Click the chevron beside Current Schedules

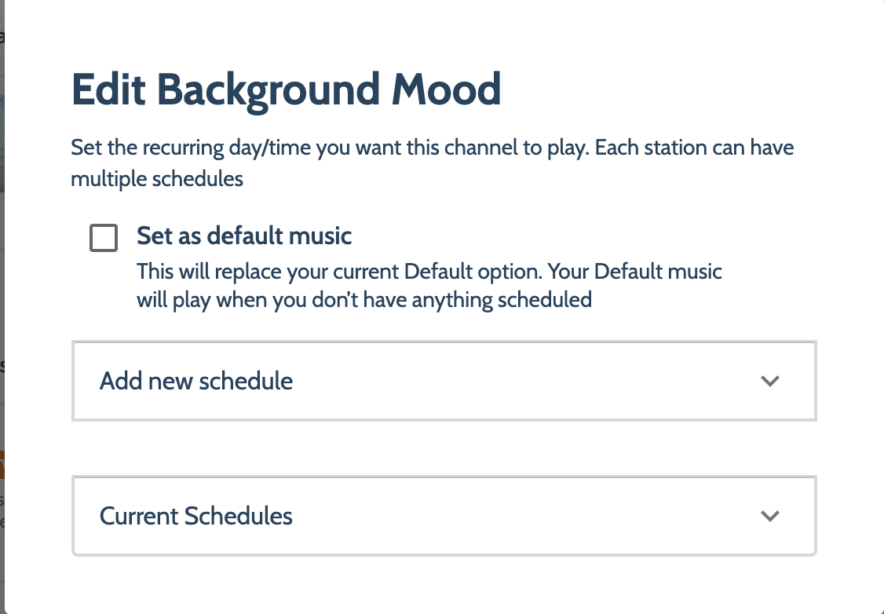pos(769,516)
